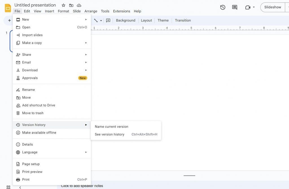The width and height of the screenshot is (289, 189).
Task: Open the Arrange menu
Action: pyautogui.click(x=91, y=11)
